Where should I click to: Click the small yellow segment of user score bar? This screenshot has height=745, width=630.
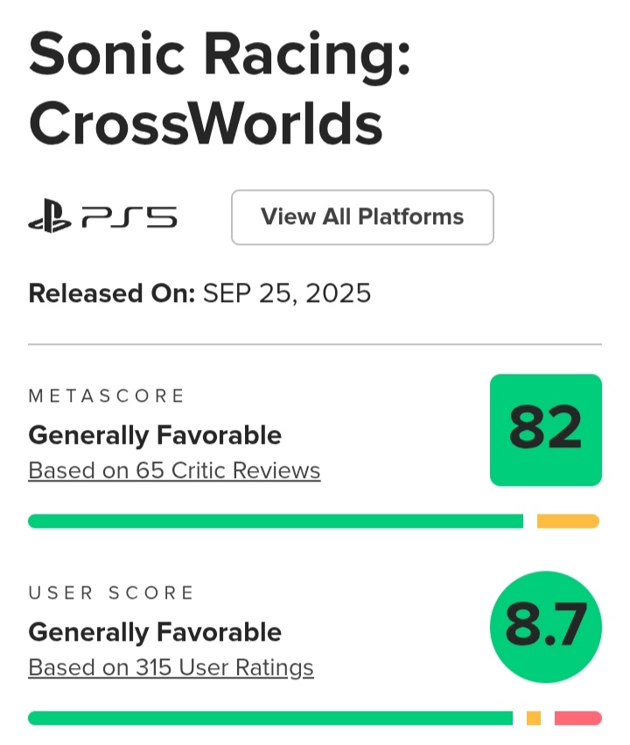pos(534,719)
